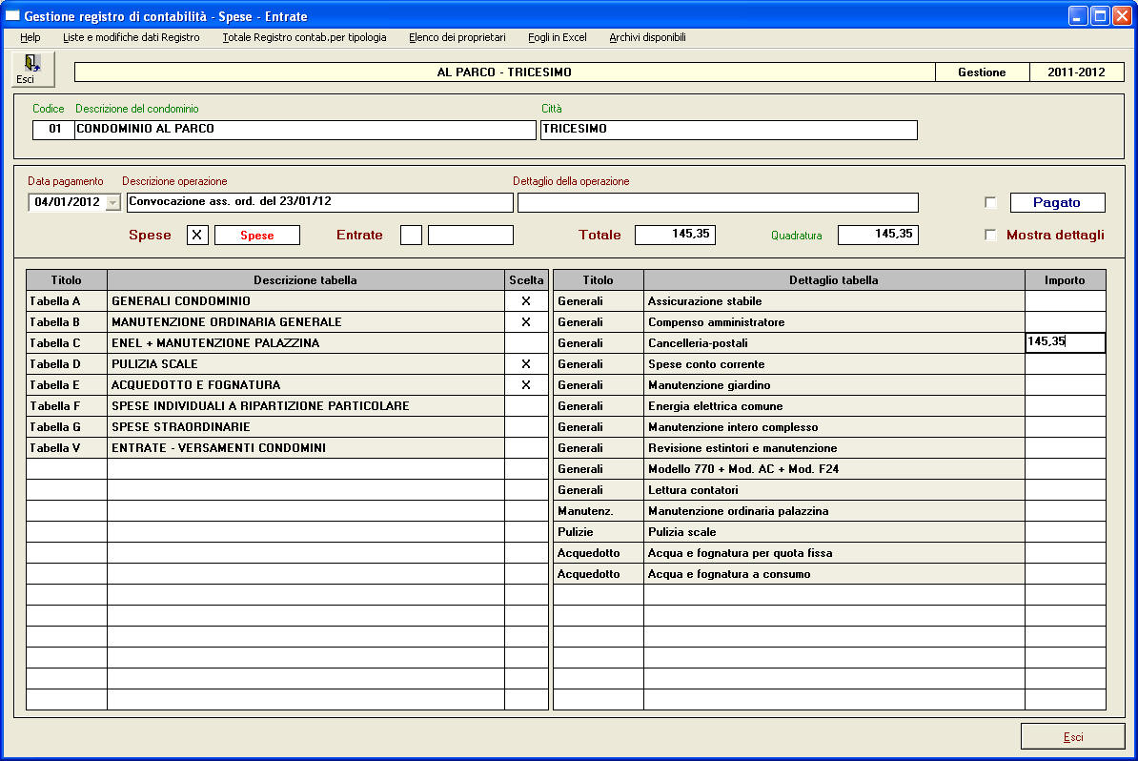
Task: Click the Quadratura amount field
Action: point(878,235)
